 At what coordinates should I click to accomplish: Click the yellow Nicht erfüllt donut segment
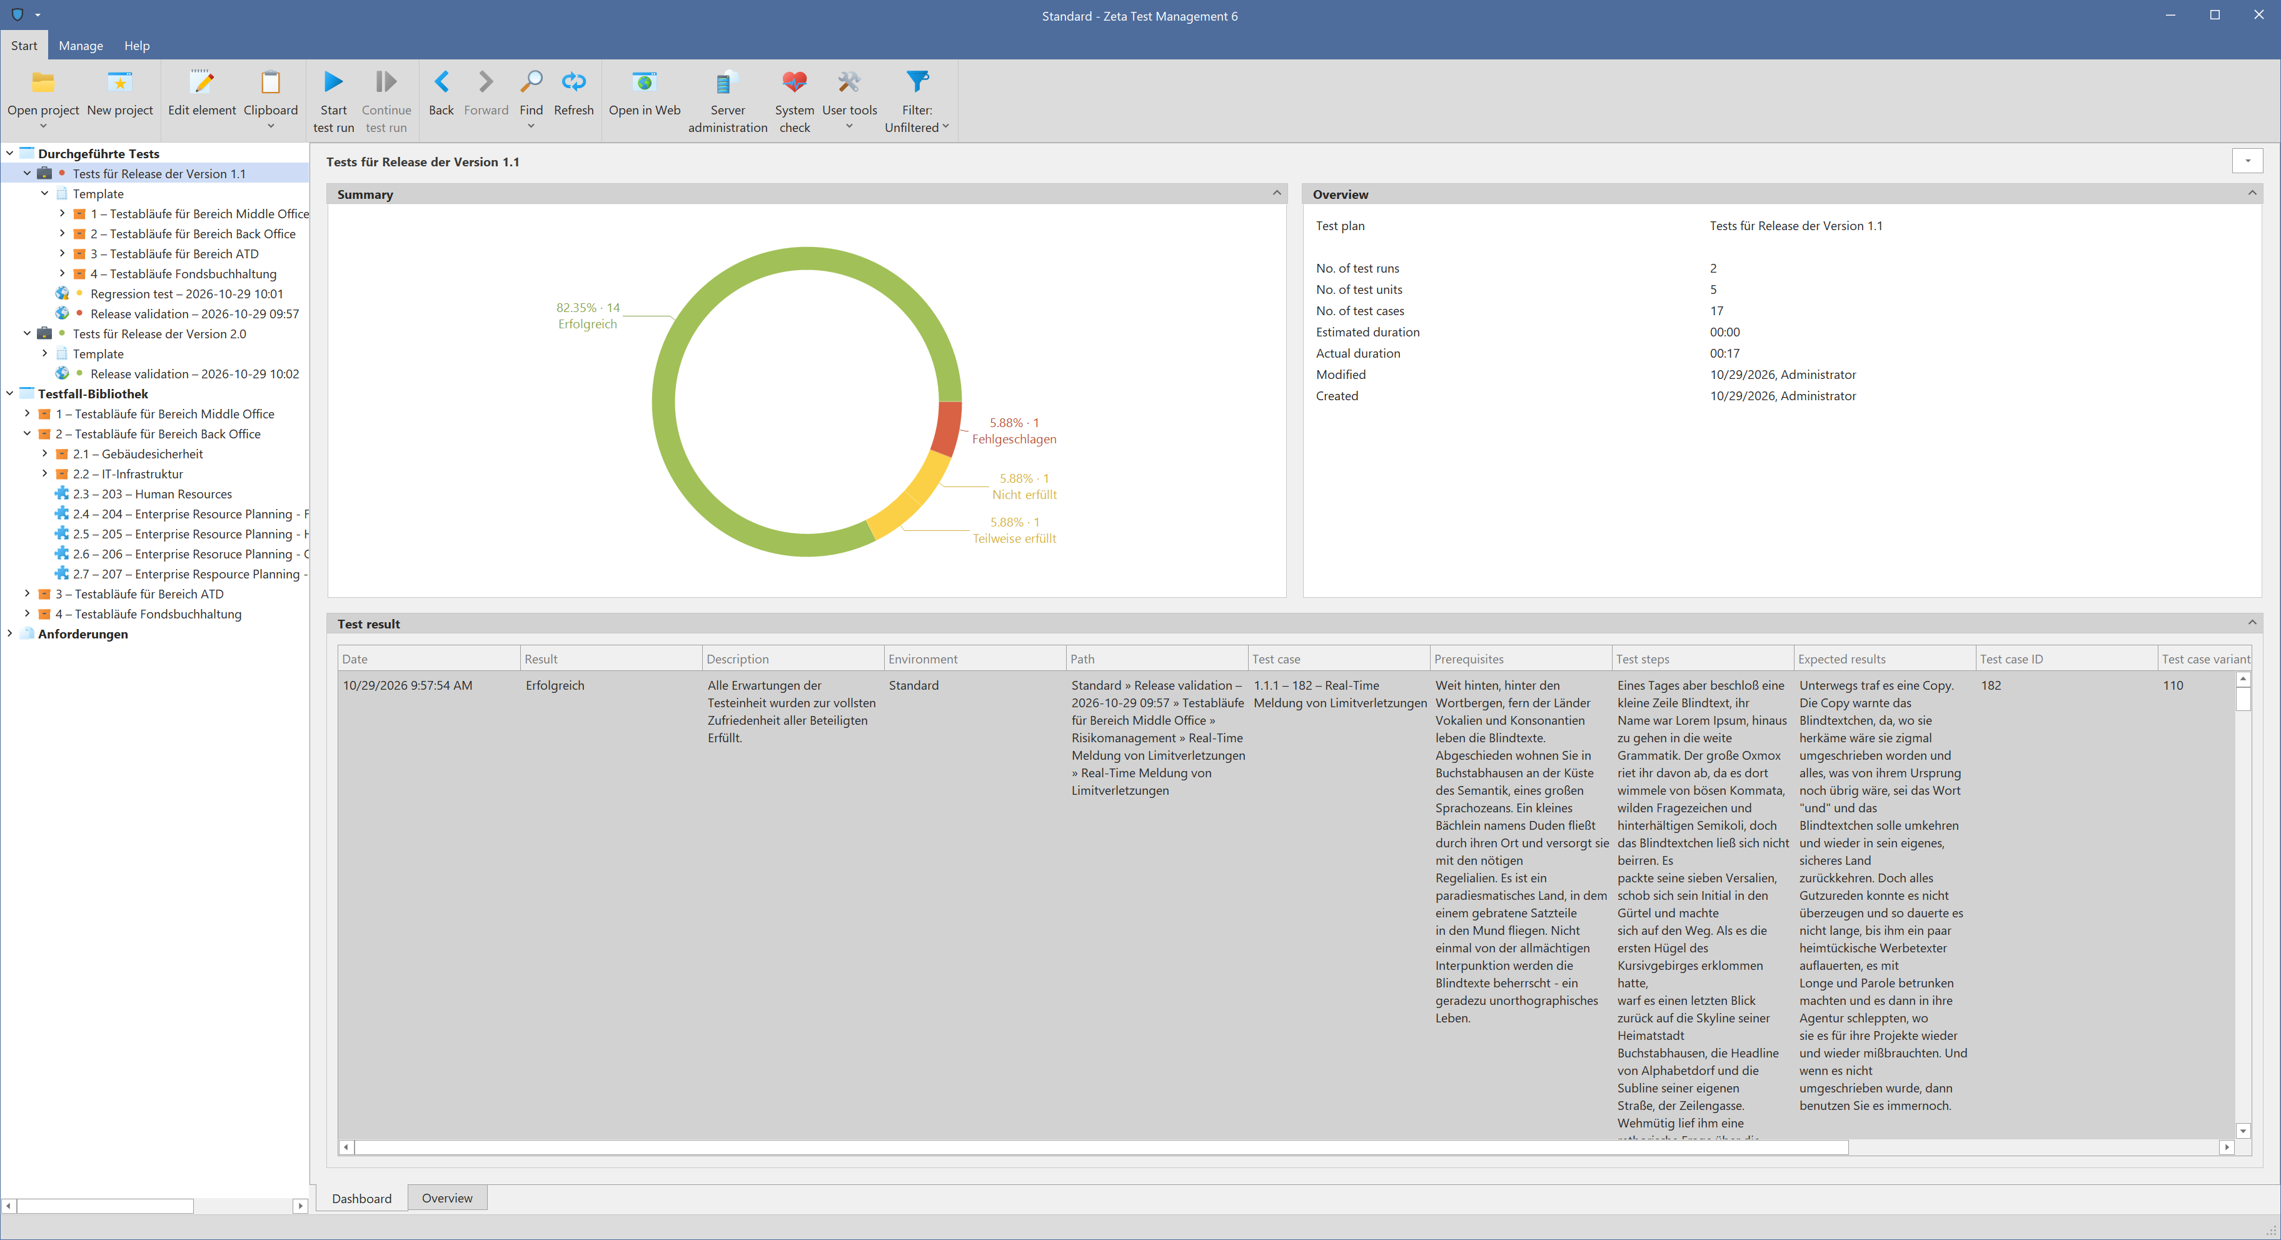[x=928, y=479]
